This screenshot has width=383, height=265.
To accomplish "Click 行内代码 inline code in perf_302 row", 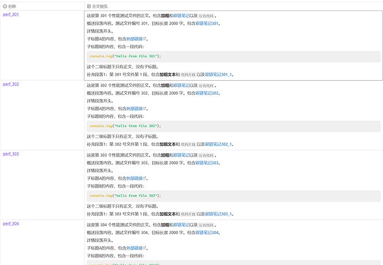I will pos(206,86).
